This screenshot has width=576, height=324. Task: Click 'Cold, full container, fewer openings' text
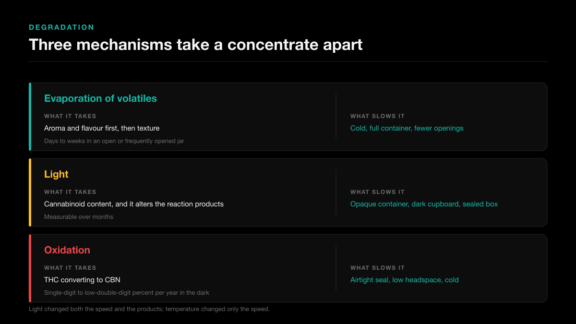[407, 128]
